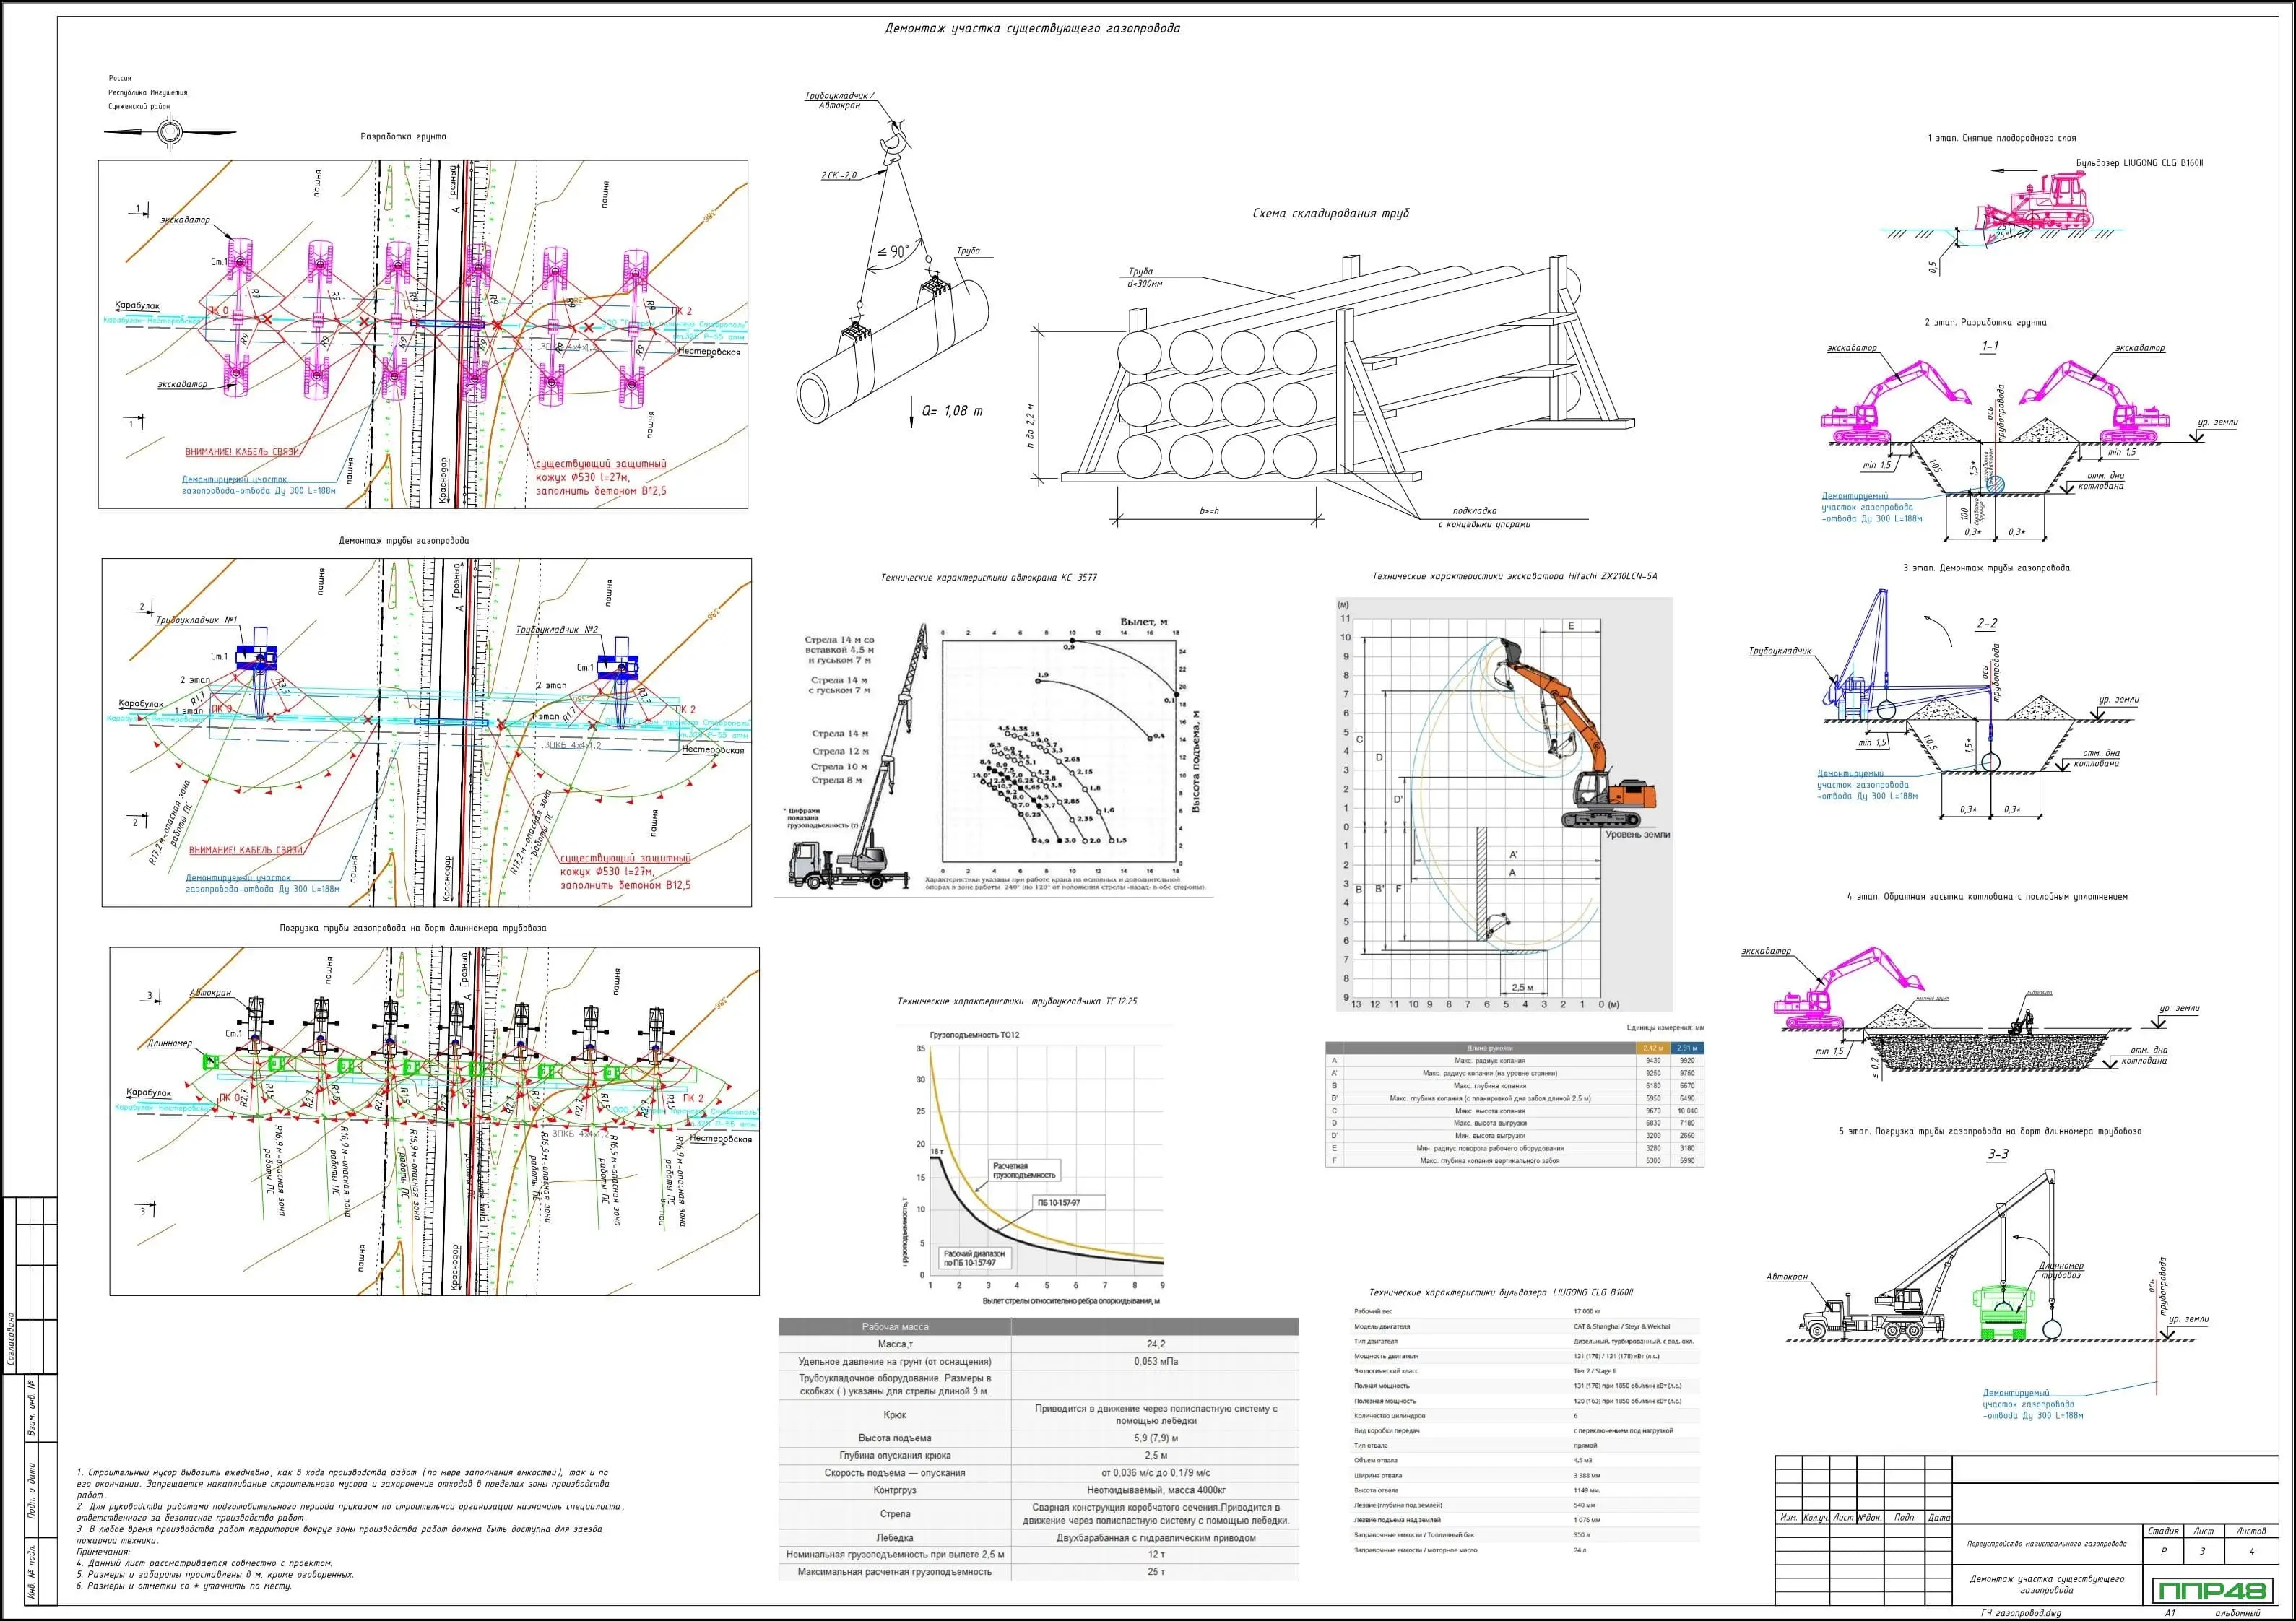The height and width of the screenshot is (1621, 2296).
Task: Click the drawing title 'Демонтаж участка существующего газопровода'
Action: (x=1032, y=28)
